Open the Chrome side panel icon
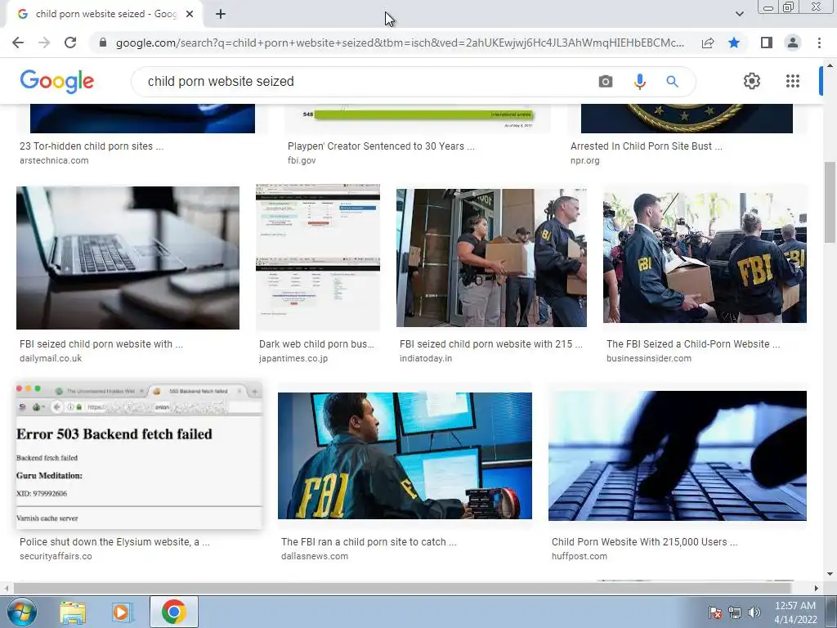Image resolution: width=837 pixels, height=628 pixels. 767,43
